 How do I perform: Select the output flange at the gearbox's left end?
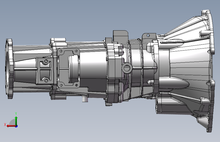9,69
